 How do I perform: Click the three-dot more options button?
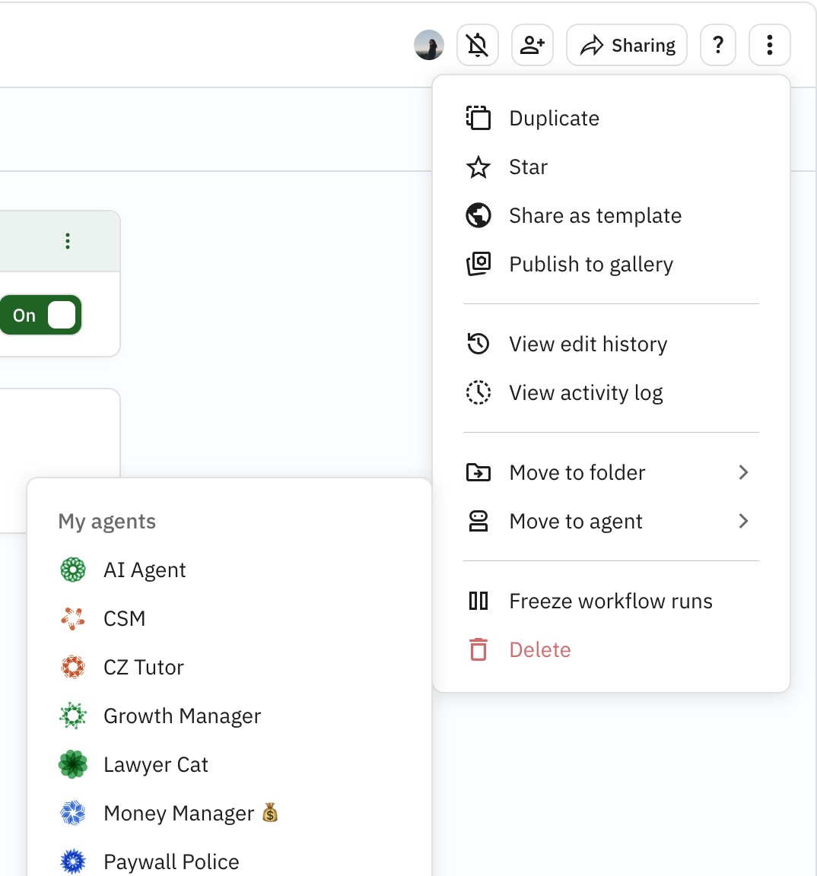(x=769, y=46)
